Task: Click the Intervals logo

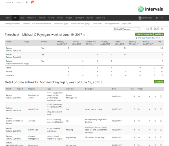Action: (150, 9)
